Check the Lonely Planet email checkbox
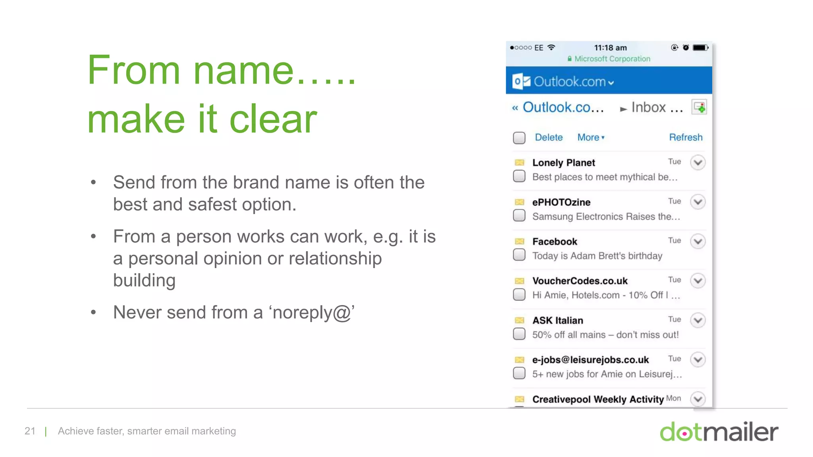813x457 pixels. click(x=519, y=176)
